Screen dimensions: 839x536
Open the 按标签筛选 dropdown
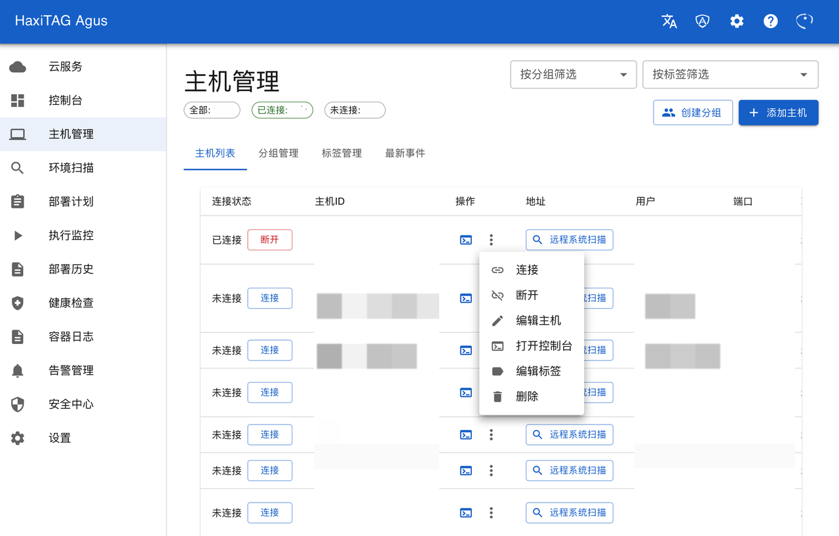[x=730, y=74]
